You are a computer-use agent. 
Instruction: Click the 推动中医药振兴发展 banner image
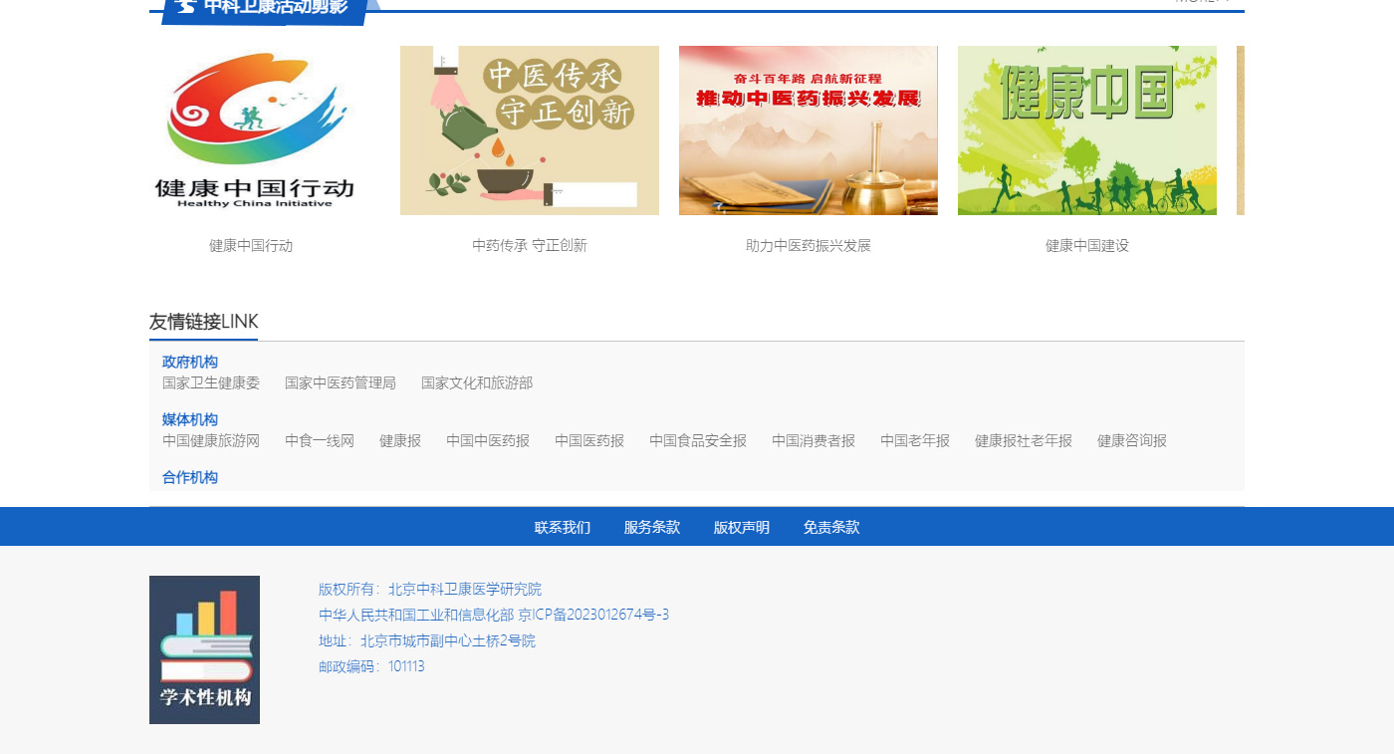tap(809, 130)
